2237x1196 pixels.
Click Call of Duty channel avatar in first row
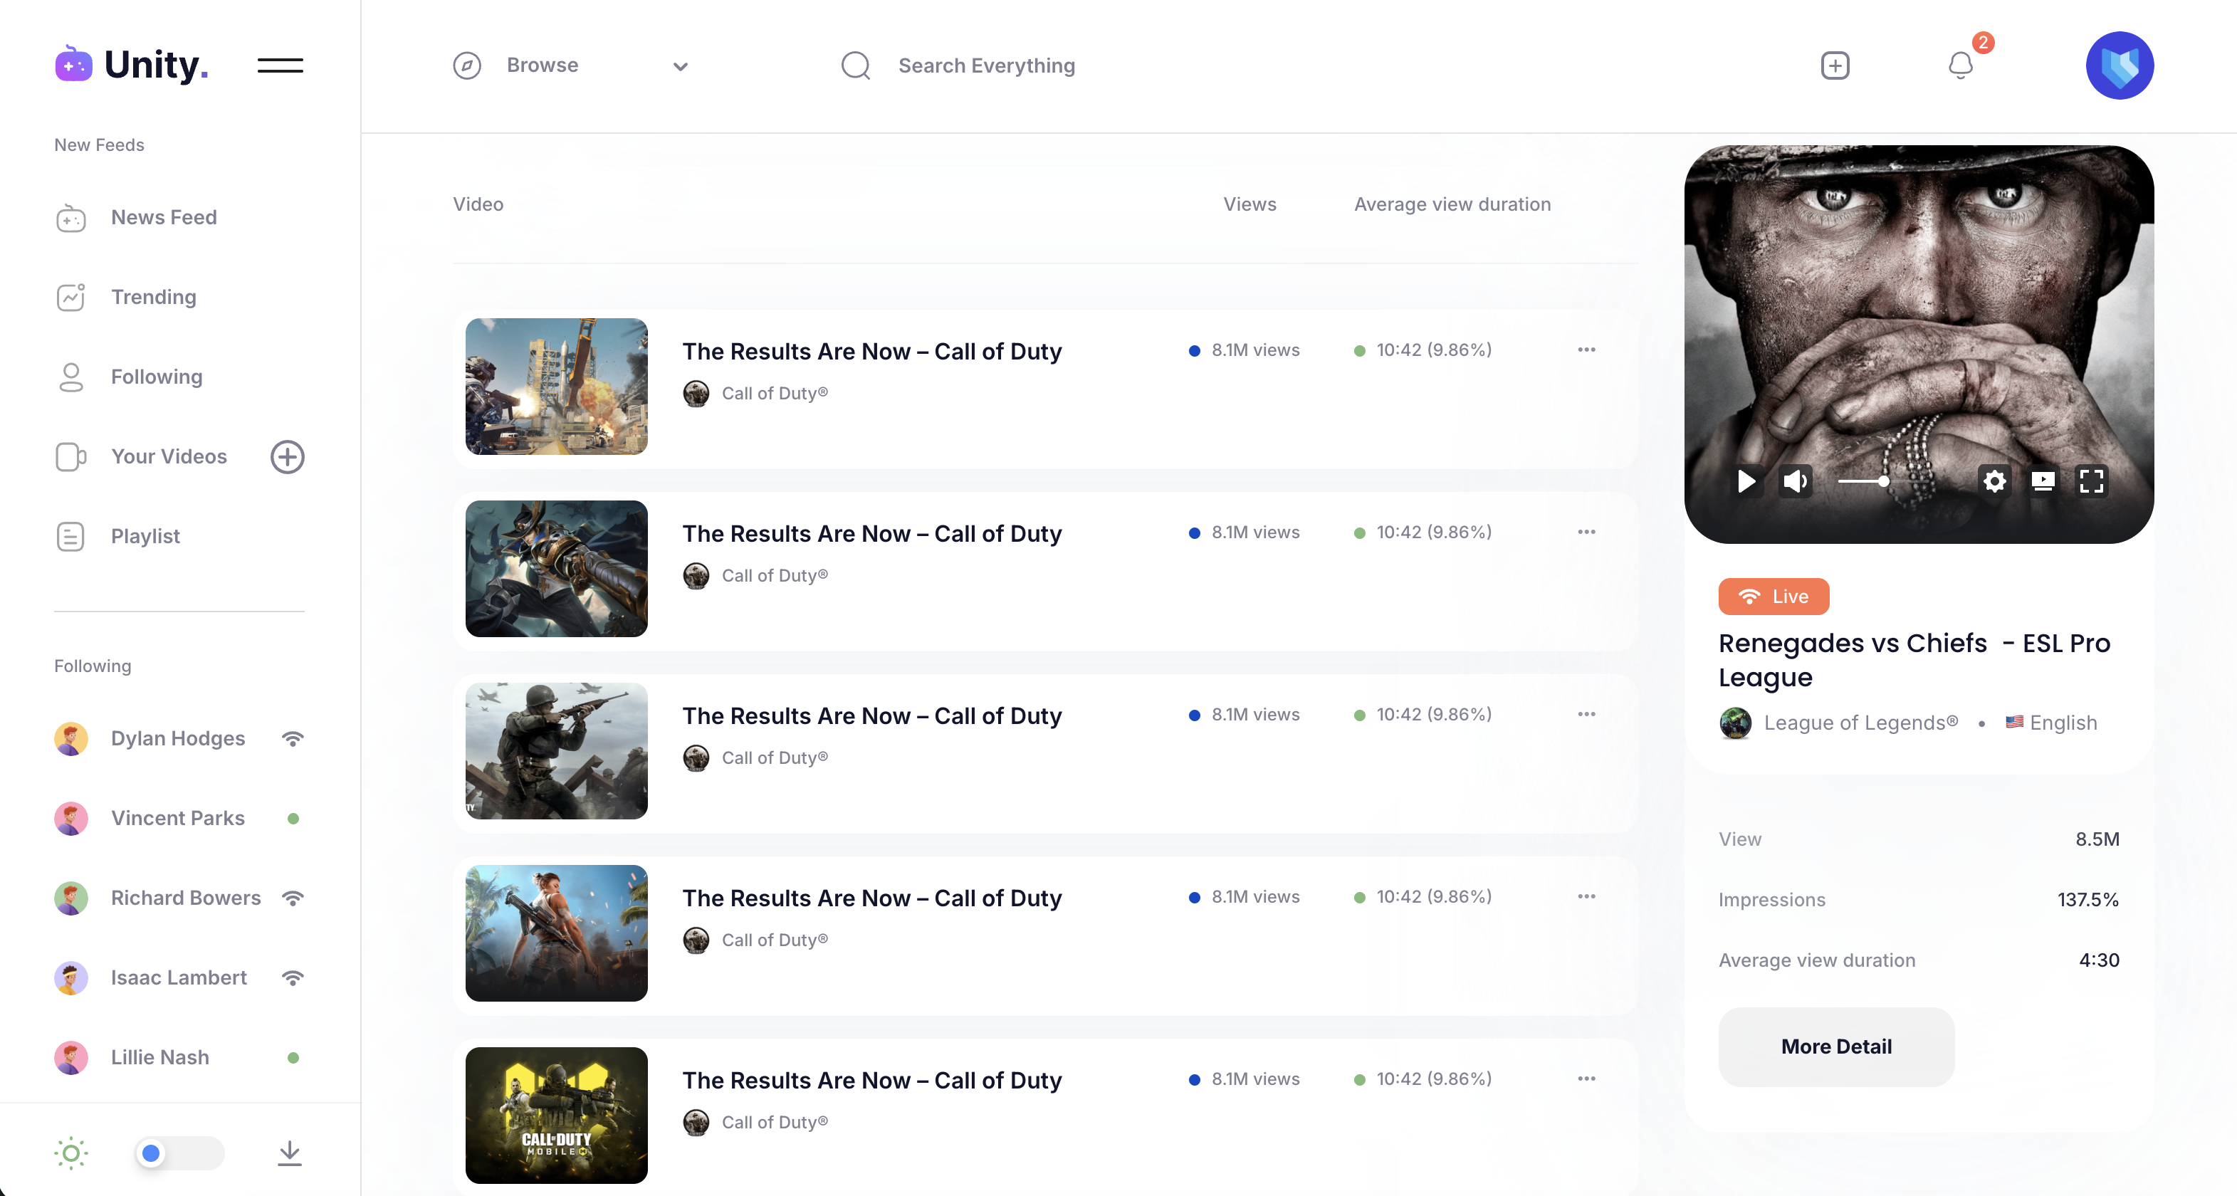click(696, 394)
